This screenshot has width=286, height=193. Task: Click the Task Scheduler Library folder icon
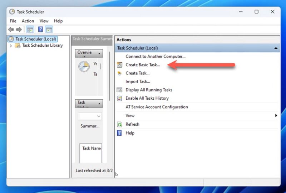pyautogui.click(x=18, y=45)
